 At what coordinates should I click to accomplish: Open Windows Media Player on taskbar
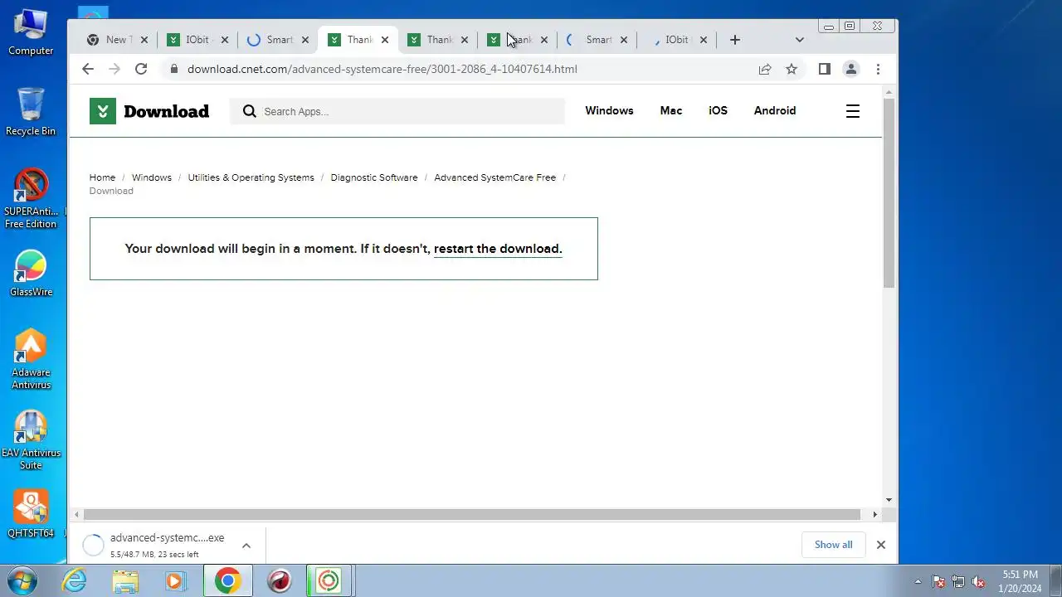click(x=174, y=580)
